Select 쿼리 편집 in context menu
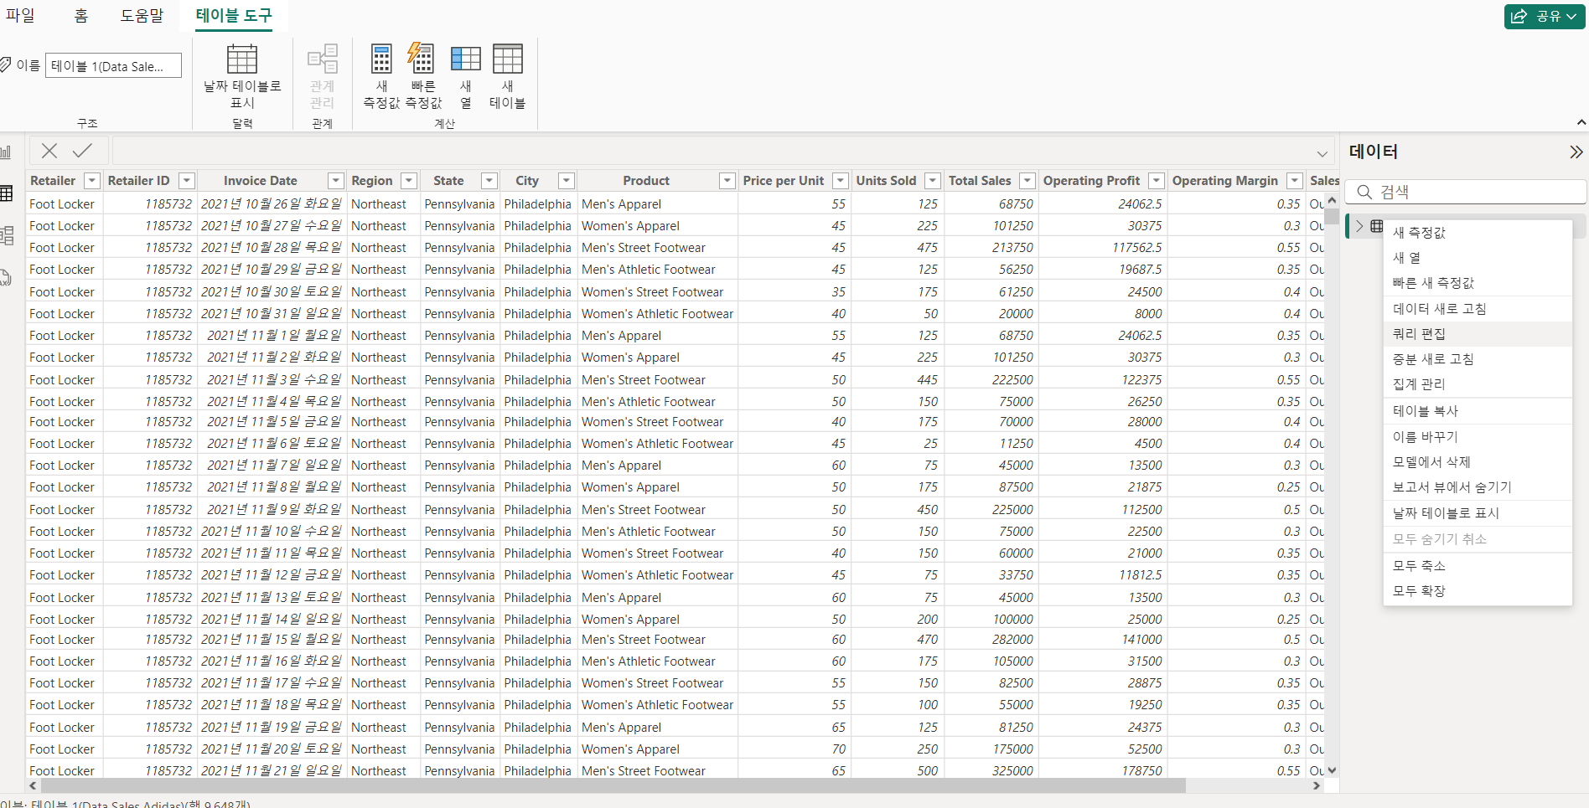 (1478, 334)
